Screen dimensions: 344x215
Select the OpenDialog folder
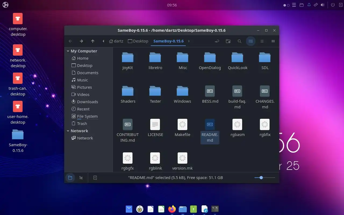pyautogui.click(x=210, y=61)
